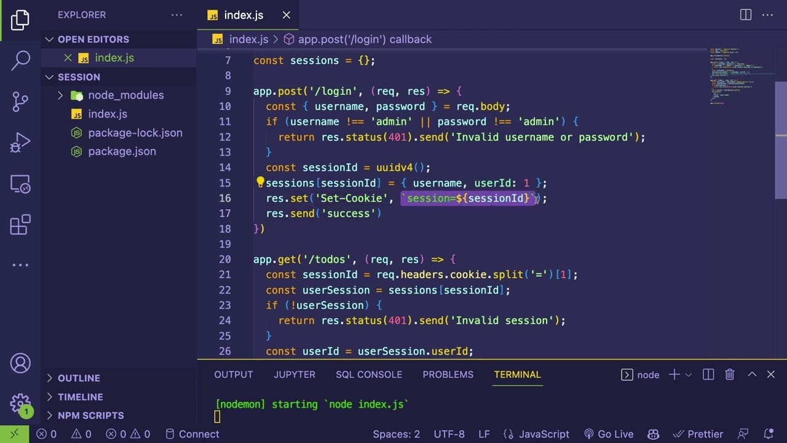Click the JavaScript language mode button
The image size is (787, 443).
[536, 434]
